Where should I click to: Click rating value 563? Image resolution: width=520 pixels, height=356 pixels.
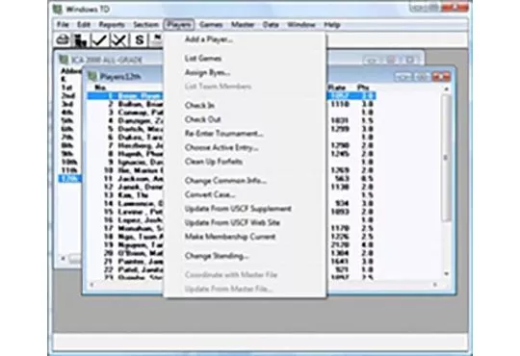pos(342,179)
